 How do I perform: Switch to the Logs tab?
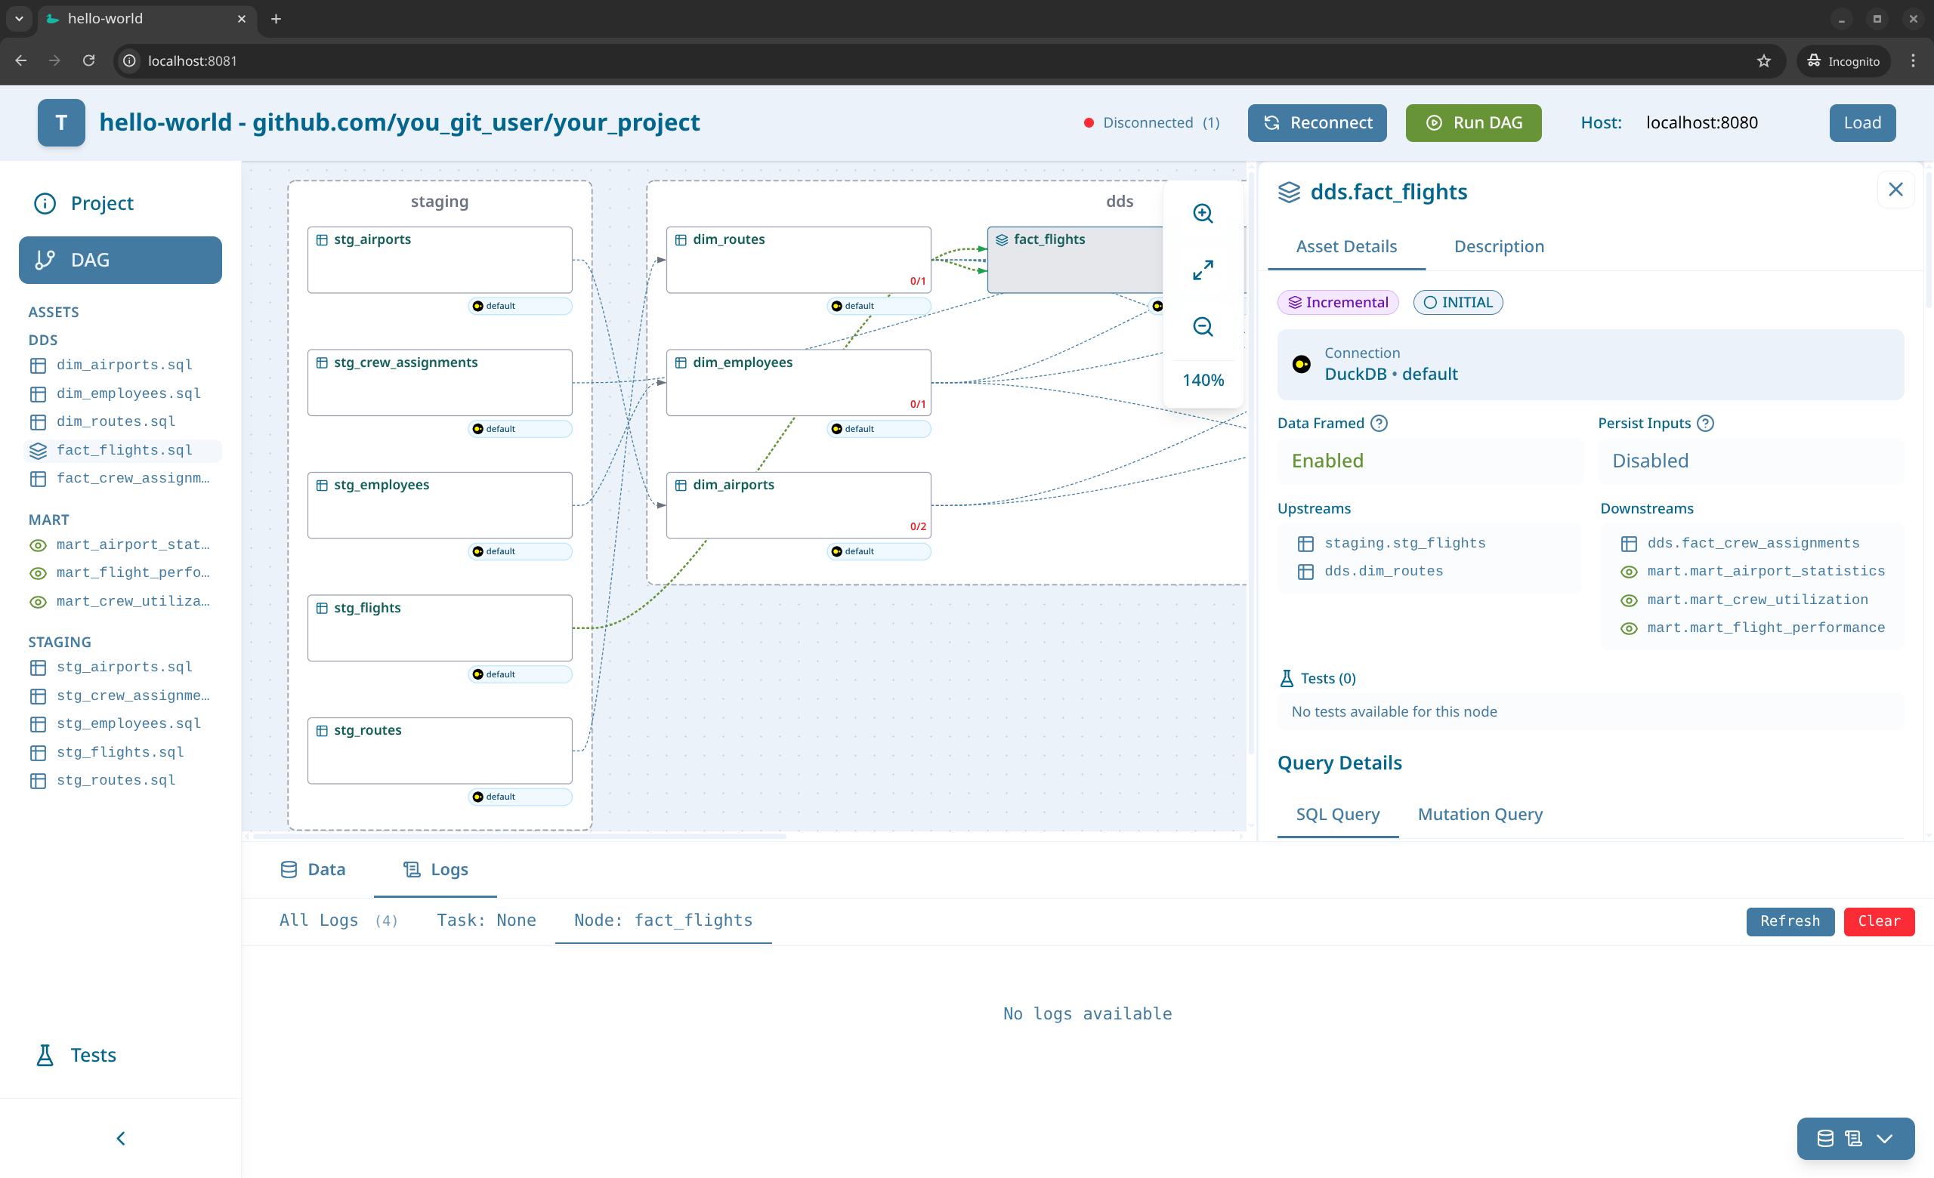coord(435,869)
